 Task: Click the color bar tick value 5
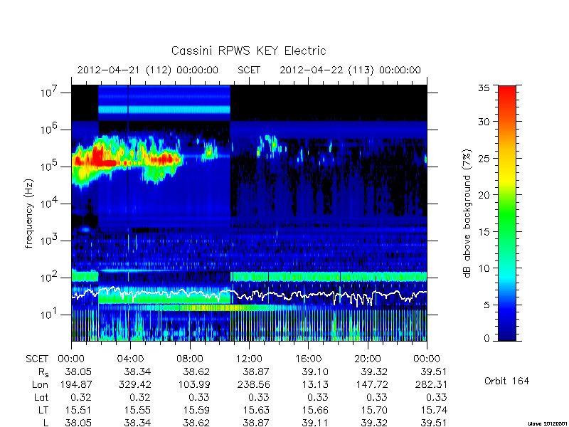(486, 305)
